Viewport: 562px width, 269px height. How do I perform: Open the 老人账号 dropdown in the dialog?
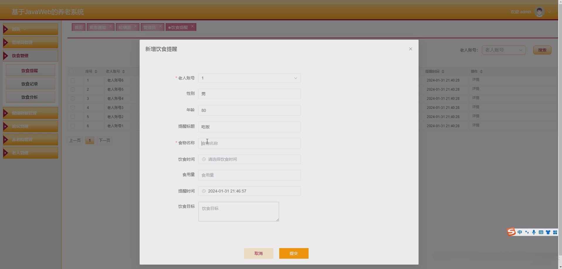[295, 78]
